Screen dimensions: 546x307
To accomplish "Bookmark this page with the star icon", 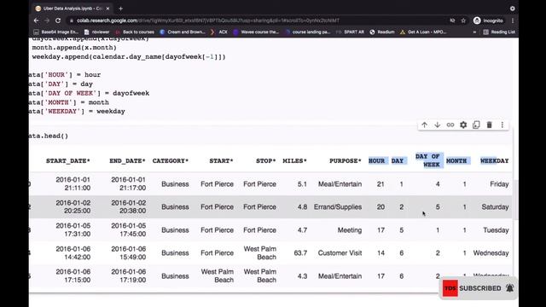I will coord(463,20).
